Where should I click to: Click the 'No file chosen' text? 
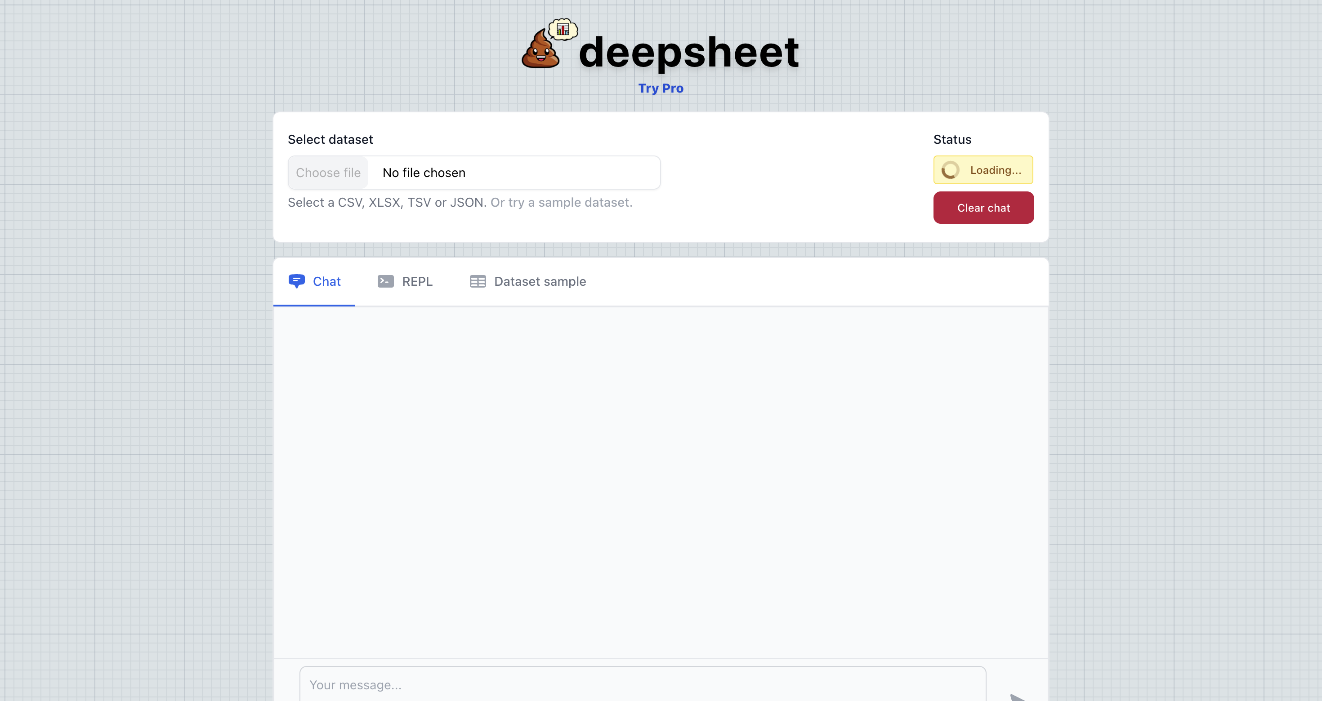coord(424,173)
